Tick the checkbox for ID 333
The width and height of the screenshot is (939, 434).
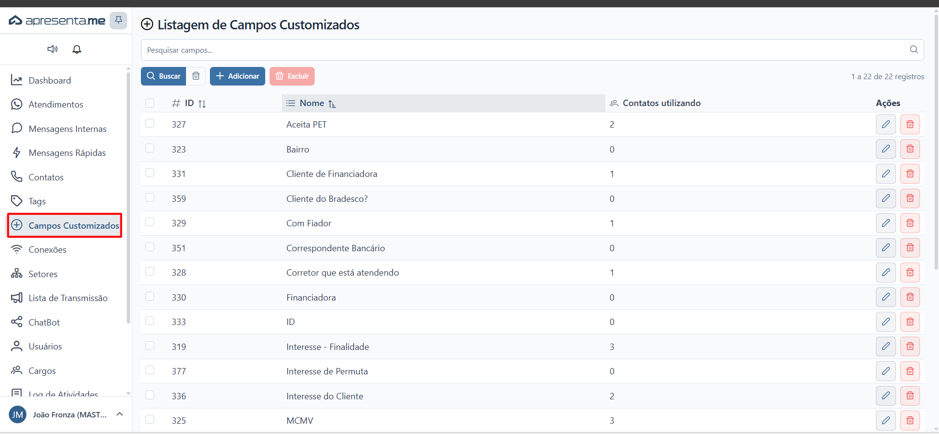150,321
